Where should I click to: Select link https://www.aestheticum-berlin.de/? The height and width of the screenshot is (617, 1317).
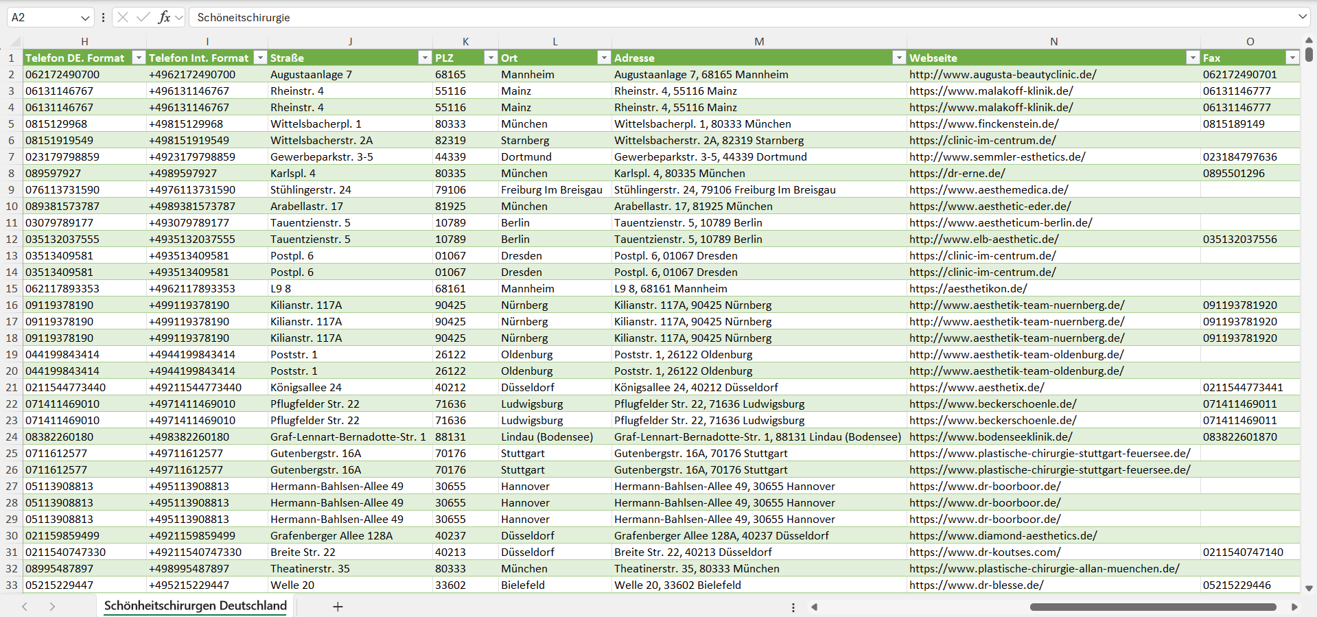point(1001,222)
